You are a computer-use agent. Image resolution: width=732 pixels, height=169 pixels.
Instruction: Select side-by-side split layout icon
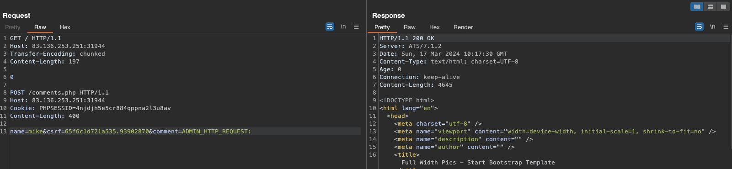pyautogui.click(x=697, y=6)
